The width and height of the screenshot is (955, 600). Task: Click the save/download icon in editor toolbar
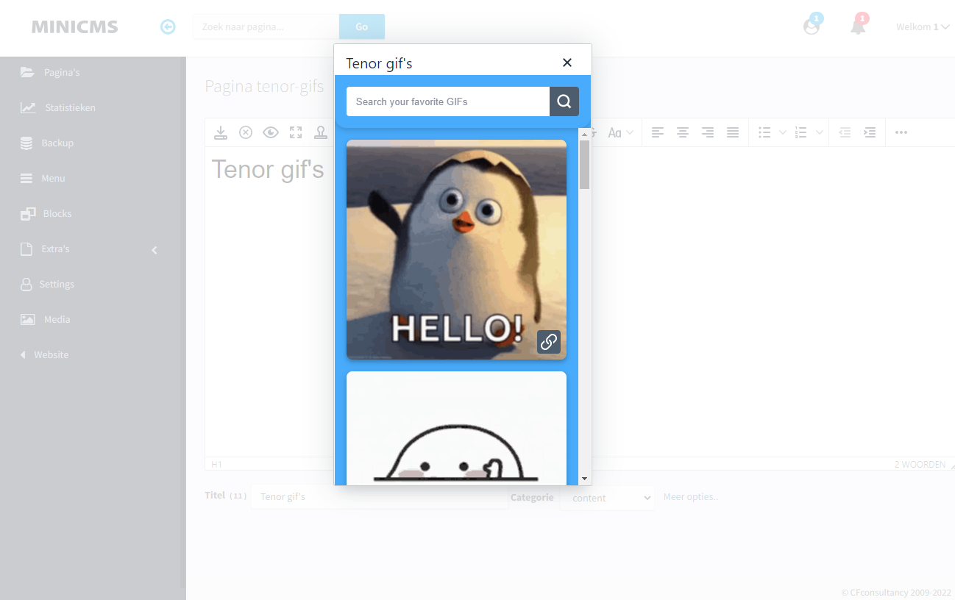221,132
